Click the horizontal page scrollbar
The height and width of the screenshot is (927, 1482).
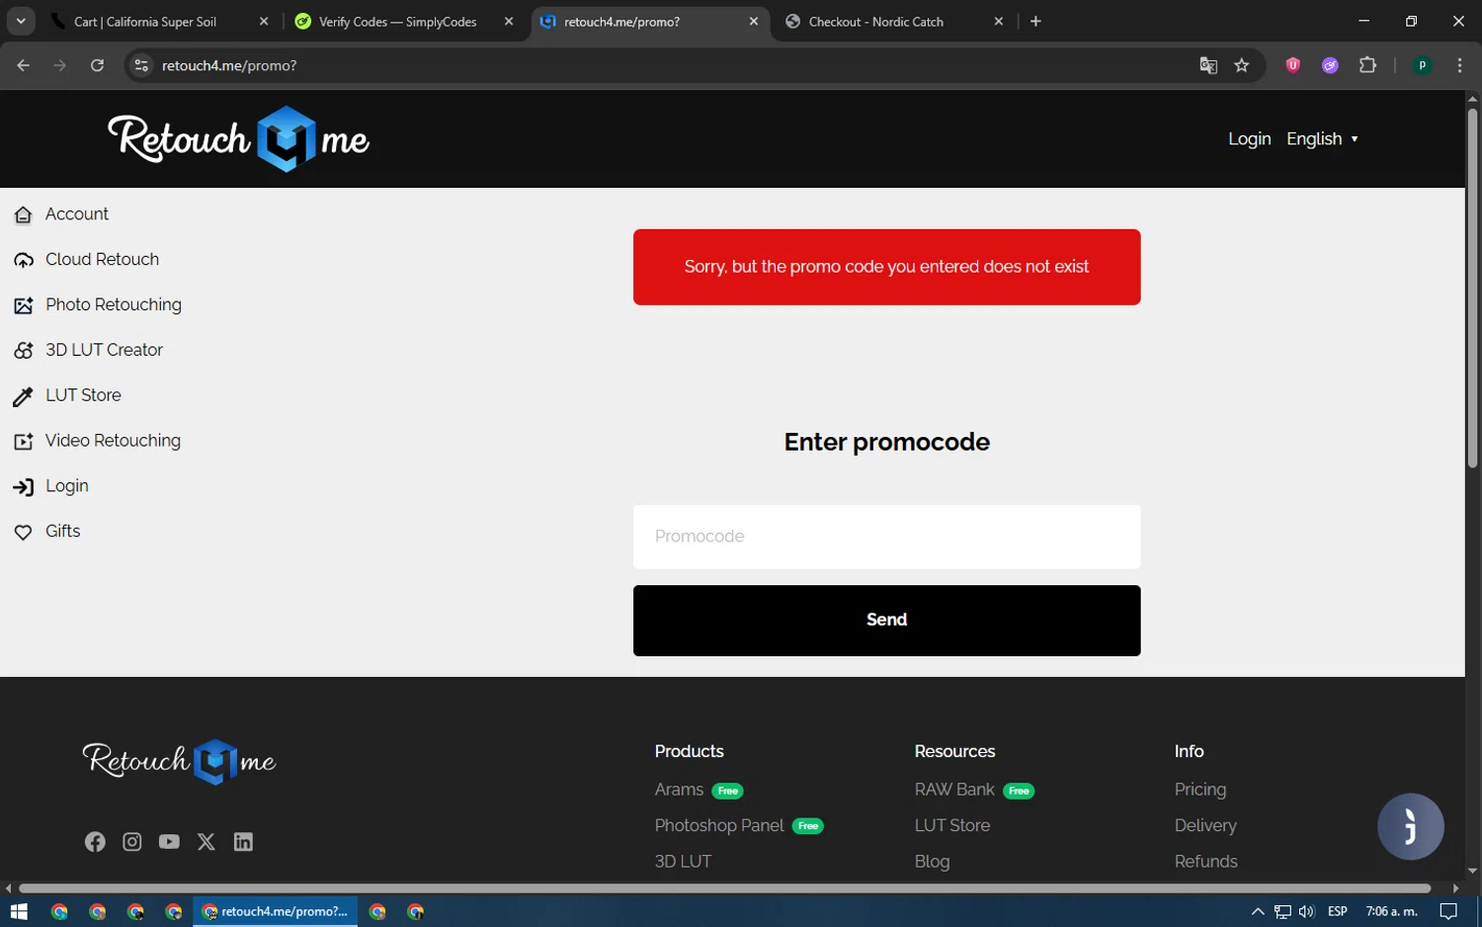click(724, 888)
